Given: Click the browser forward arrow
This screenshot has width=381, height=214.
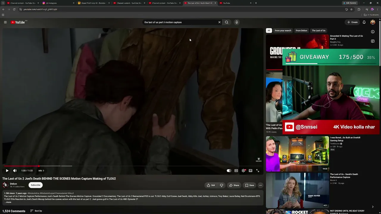Looking at the screenshot, I should [9, 9].
